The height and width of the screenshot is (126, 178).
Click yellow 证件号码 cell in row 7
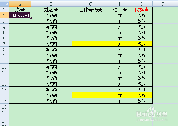coord(90,44)
